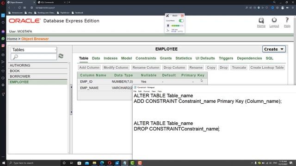Open new browser tab with plus icon
296x166 pixels.
click(69, 2)
